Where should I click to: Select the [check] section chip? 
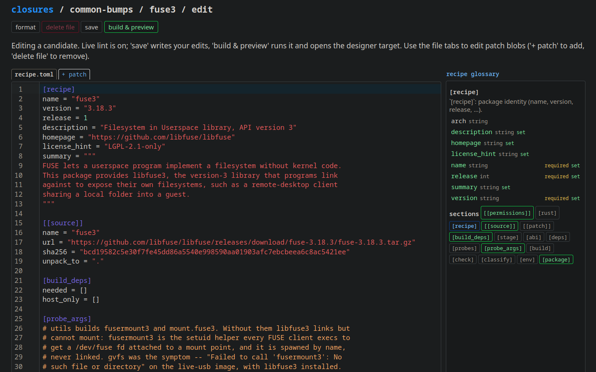coord(463,260)
